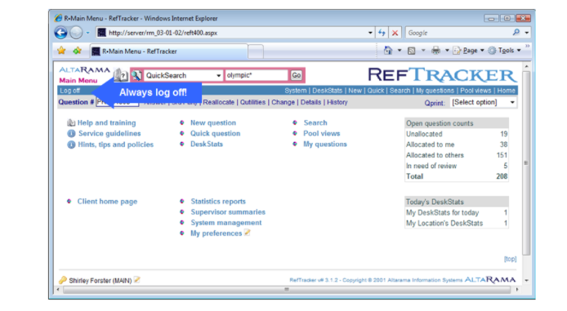The image size is (567, 311).
Task: Click the stop loading red X icon
Action: pos(395,33)
